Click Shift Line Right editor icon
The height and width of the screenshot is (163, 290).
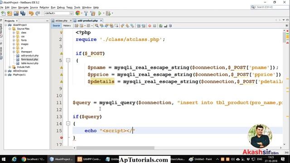coord(144,26)
